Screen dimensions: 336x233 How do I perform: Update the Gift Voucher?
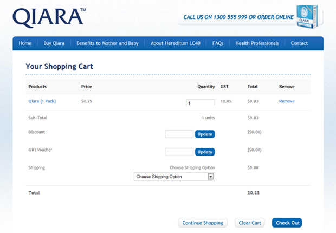(x=205, y=152)
